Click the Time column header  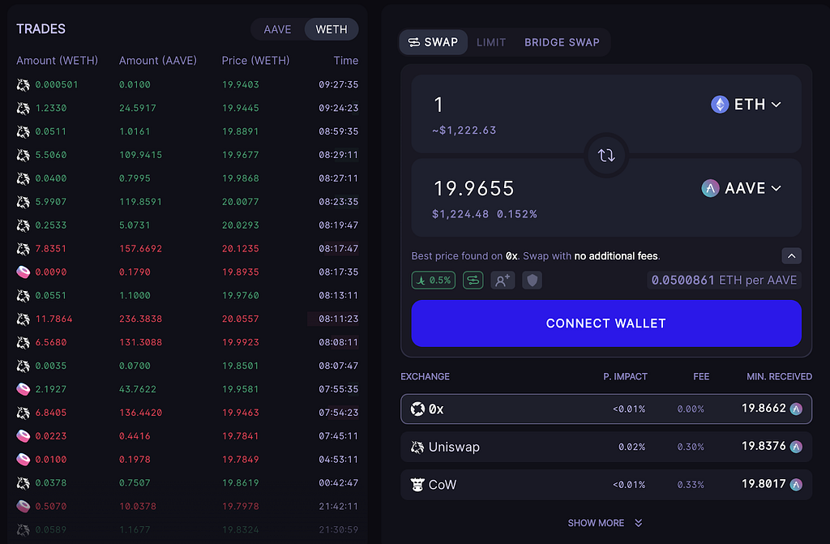point(345,61)
